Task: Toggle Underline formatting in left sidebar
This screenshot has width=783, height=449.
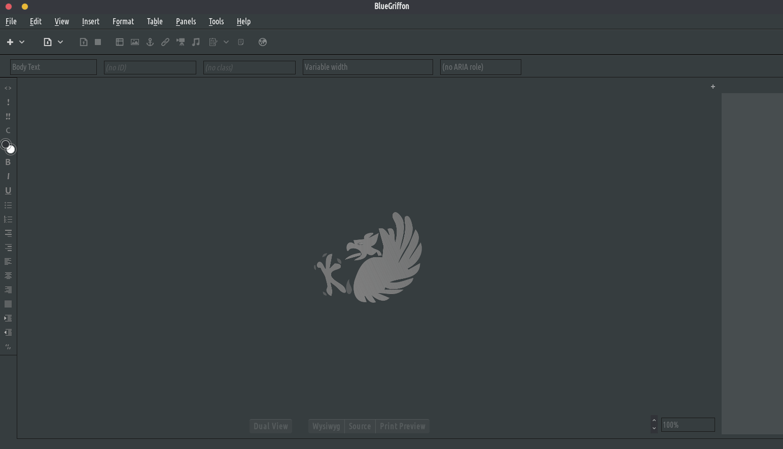Action: (x=8, y=191)
